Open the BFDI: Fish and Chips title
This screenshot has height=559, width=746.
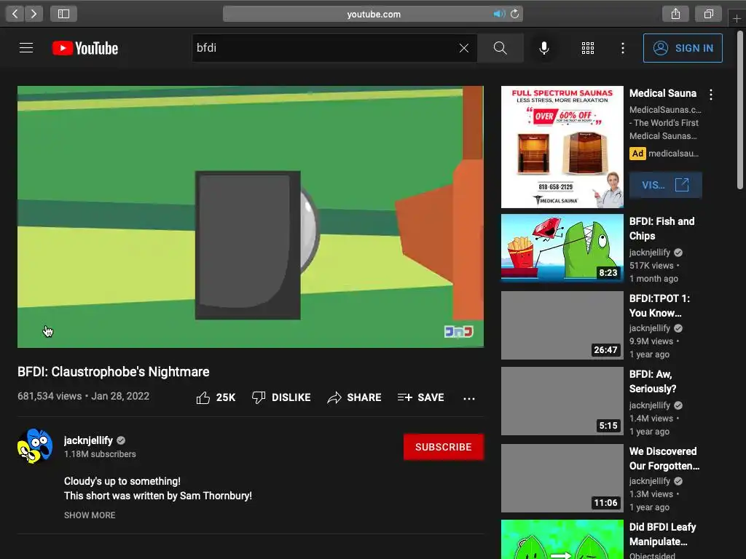click(x=661, y=229)
